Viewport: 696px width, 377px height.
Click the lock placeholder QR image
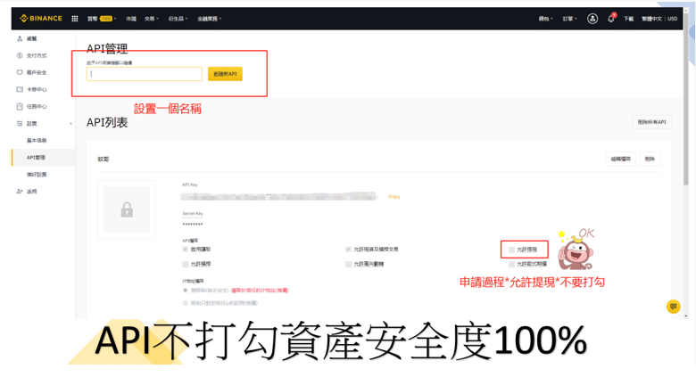point(127,209)
